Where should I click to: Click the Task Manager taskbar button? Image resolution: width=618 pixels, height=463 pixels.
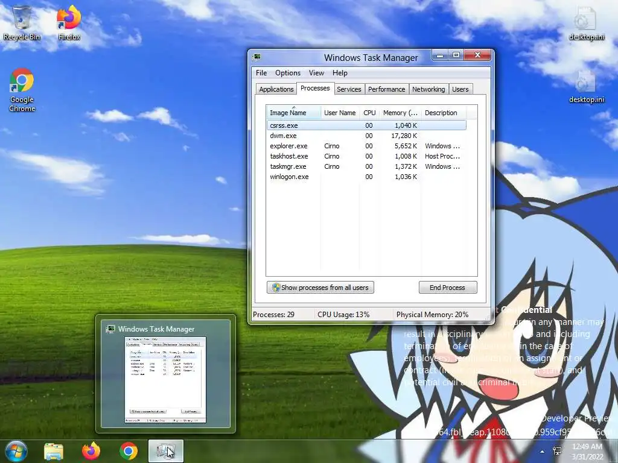(166, 451)
